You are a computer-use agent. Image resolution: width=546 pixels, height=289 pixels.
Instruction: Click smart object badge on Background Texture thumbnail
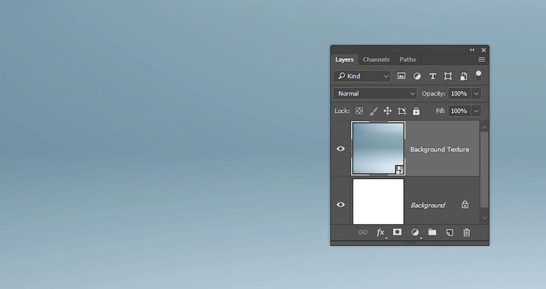tap(399, 169)
